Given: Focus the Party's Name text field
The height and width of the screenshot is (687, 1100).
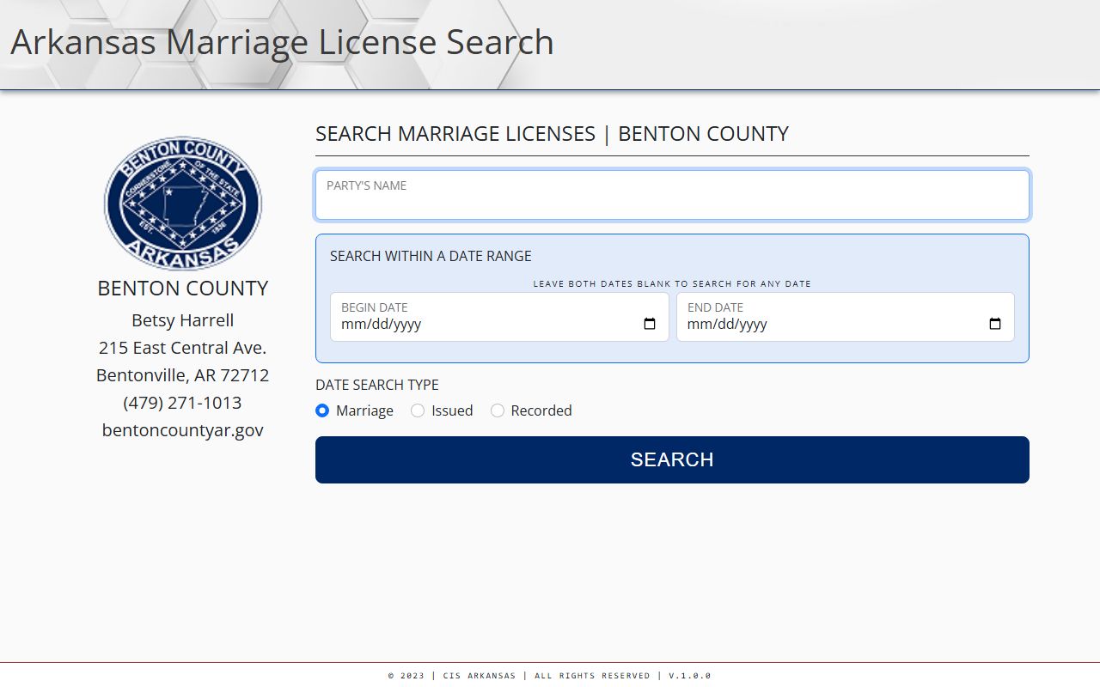Looking at the screenshot, I should click(672, 204).
